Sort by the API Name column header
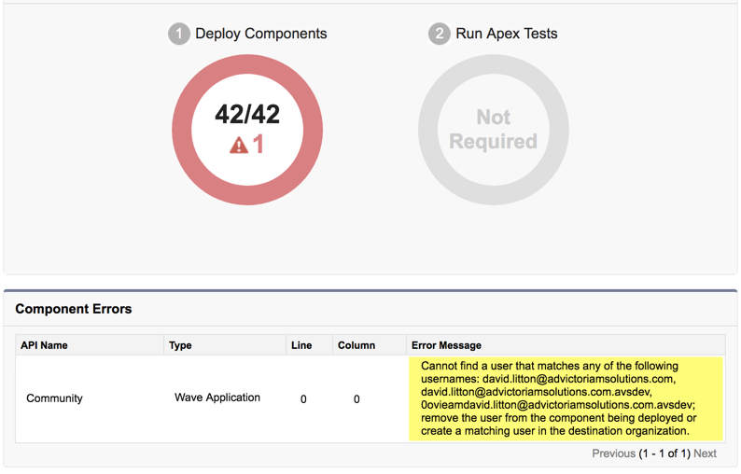Screen dimensions: 741x474 pos(44,345)
